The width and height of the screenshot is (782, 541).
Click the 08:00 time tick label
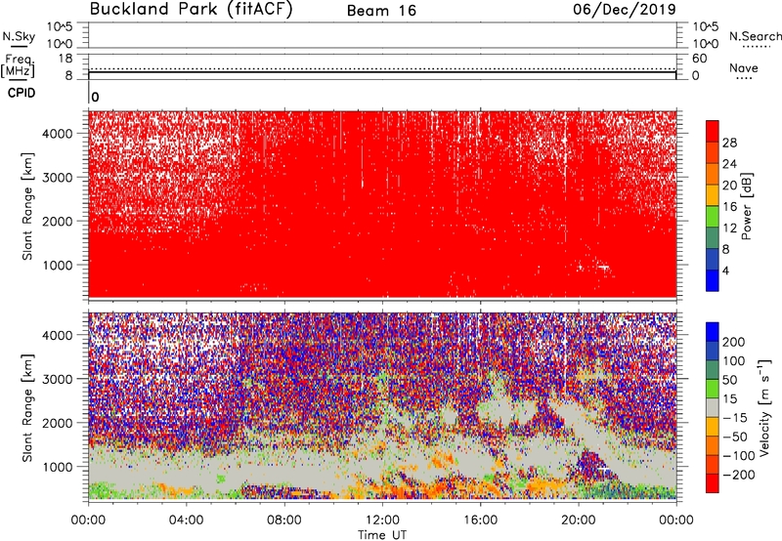click(x=284, y=520)
